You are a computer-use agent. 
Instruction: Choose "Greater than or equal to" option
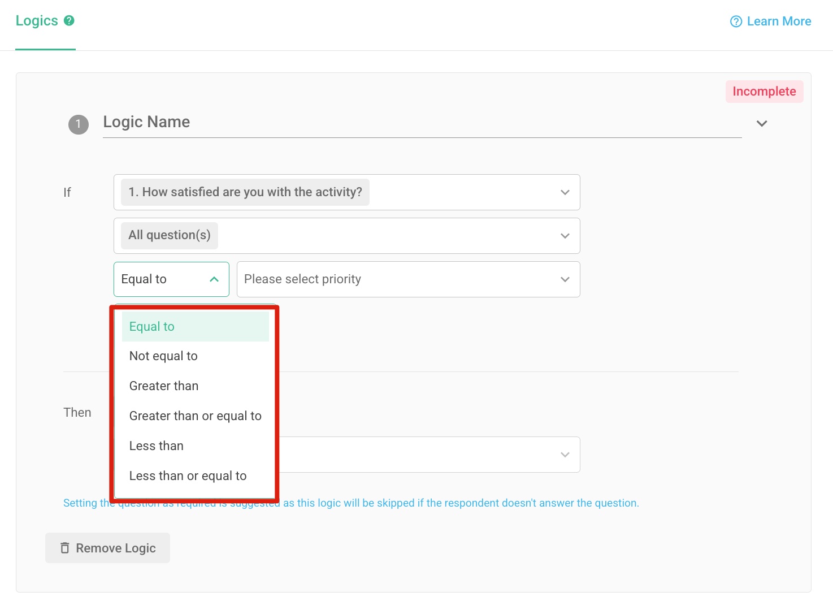195,416
